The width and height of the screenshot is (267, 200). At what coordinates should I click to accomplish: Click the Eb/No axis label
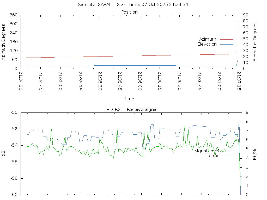tap(255, 154)
